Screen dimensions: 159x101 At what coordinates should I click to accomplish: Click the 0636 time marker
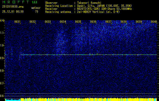click(93, 22)
